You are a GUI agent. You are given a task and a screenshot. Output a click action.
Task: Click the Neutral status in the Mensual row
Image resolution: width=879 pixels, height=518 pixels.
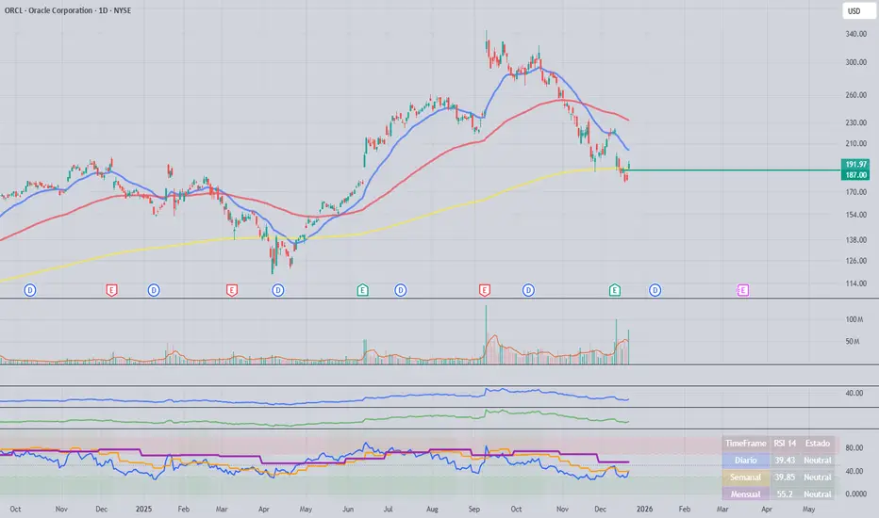pos(818,494)
